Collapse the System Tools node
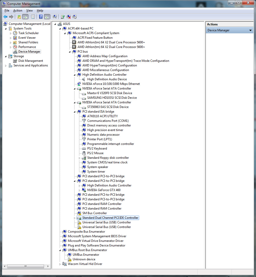This screenshot has height=277, width=256. [x=6, y=29]
